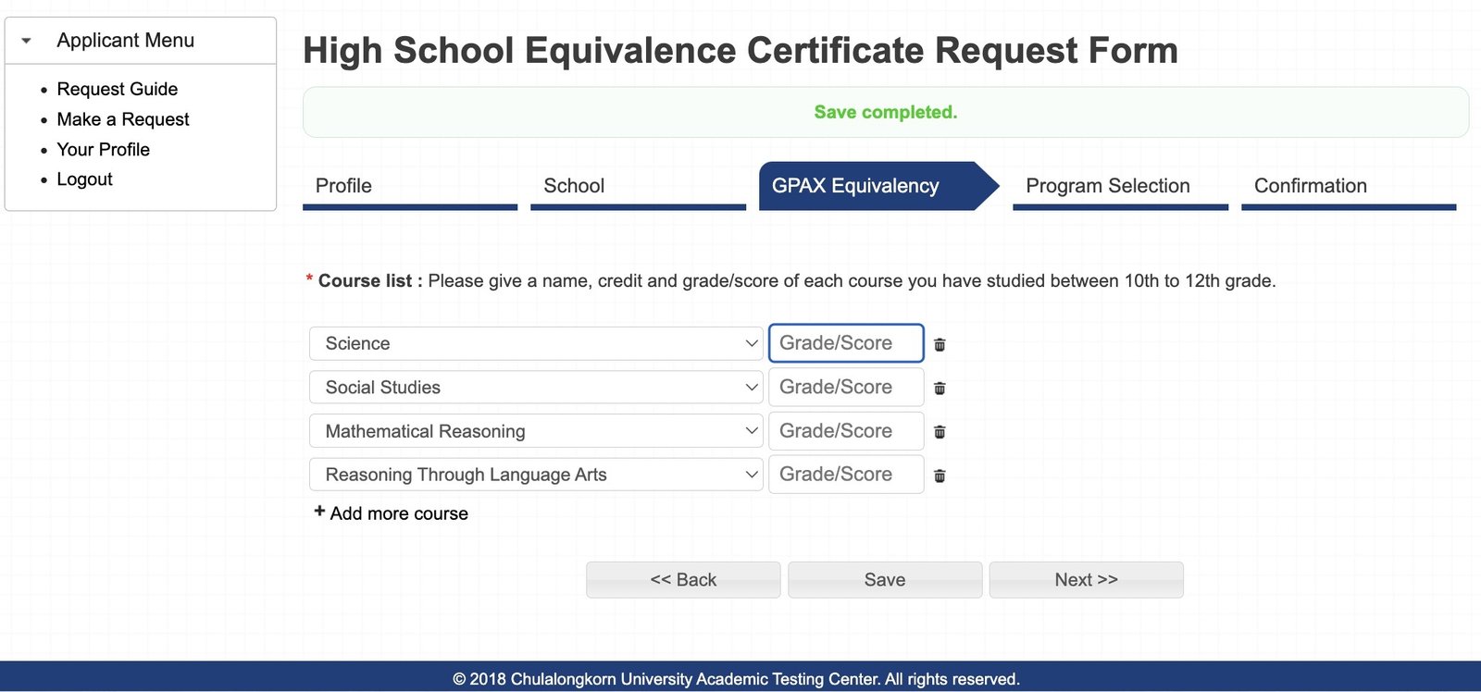
Task: Go to the Program Selection step tab
Action: 1120,186
